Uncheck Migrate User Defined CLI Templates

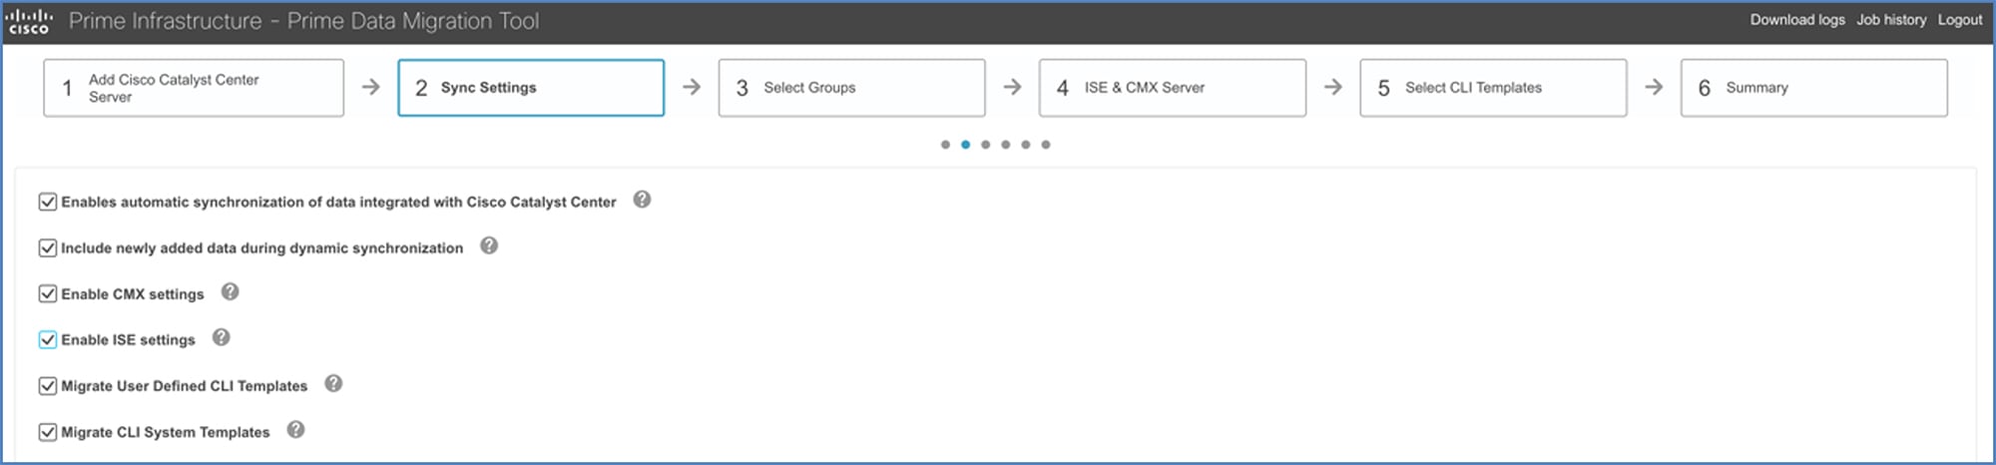click(47, 385)
